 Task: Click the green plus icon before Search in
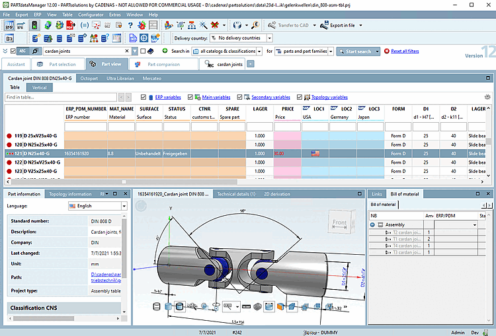[165, 51]
